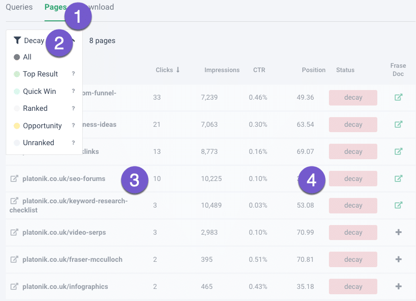Click external link icon next to video-serps
Image resolution: width=416 pixels, height=301 pixels.
15,232
